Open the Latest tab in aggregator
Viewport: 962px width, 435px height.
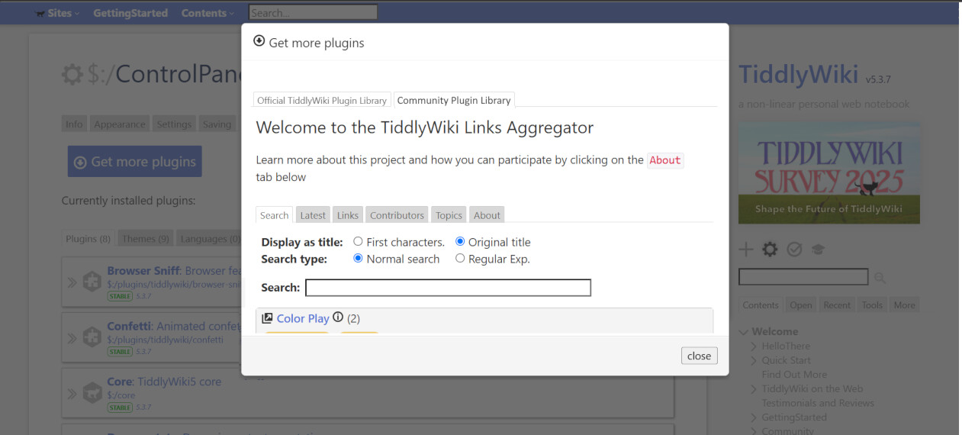coord(313,215)
